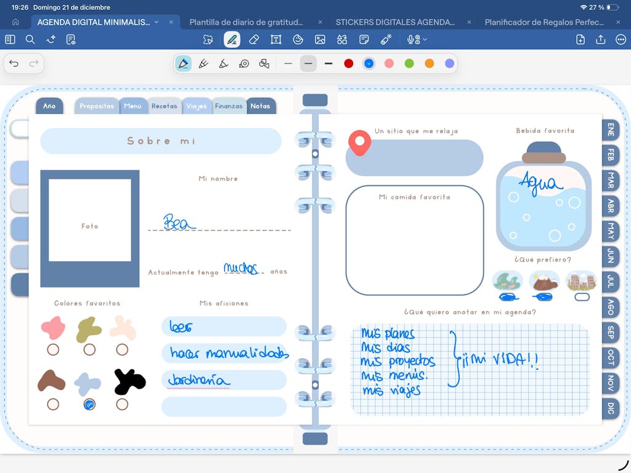Click the Search magnifier icon

pyautogui.click(x=30, y=39)
